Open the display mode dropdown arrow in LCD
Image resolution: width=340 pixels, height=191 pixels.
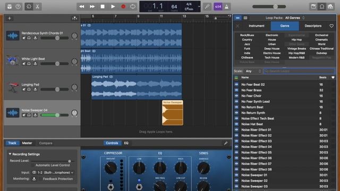[199, 6]
